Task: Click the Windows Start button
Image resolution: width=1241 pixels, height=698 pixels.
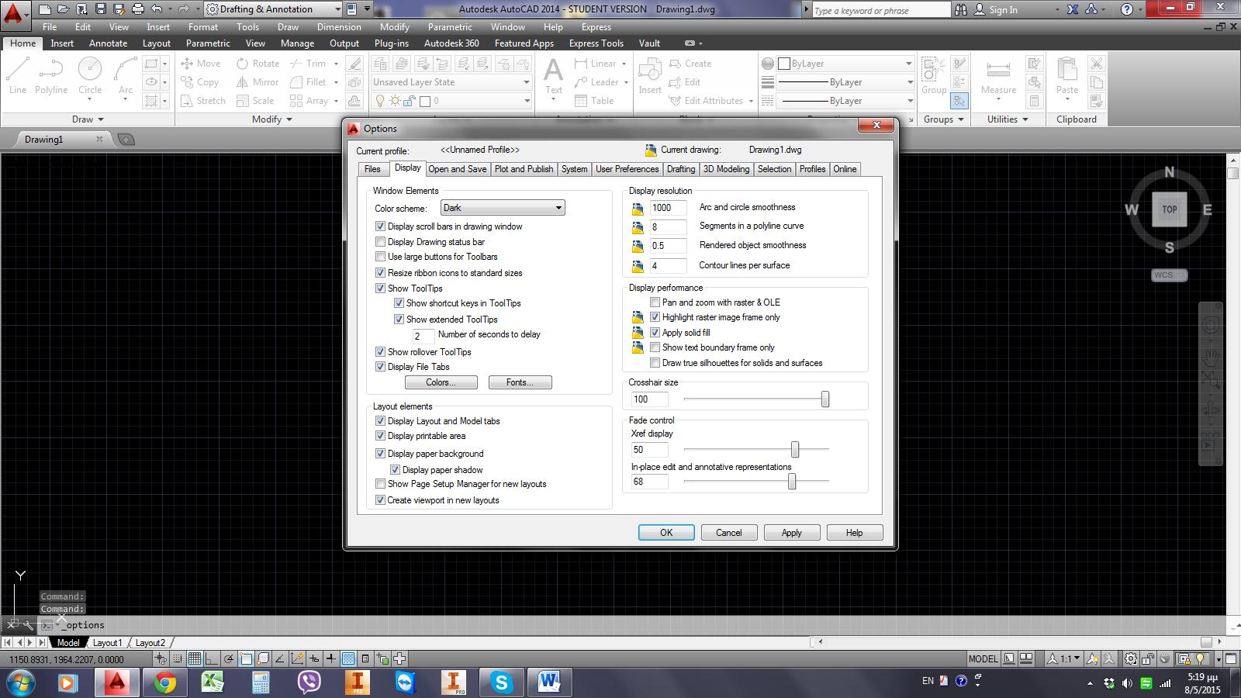Action: coord(20,682)
